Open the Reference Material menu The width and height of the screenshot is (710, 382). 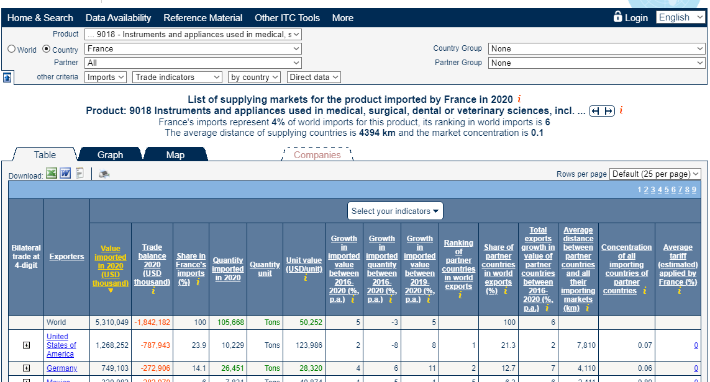coord(203,17)
